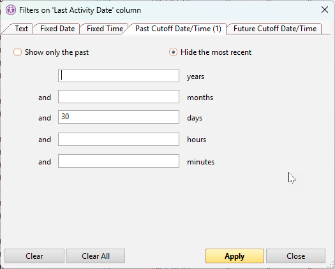The width and height of the screenshot is (335, 269).
Task: Dismiss the dialog using the Close button
Action: pyautogui.click(x=295, y=256)
